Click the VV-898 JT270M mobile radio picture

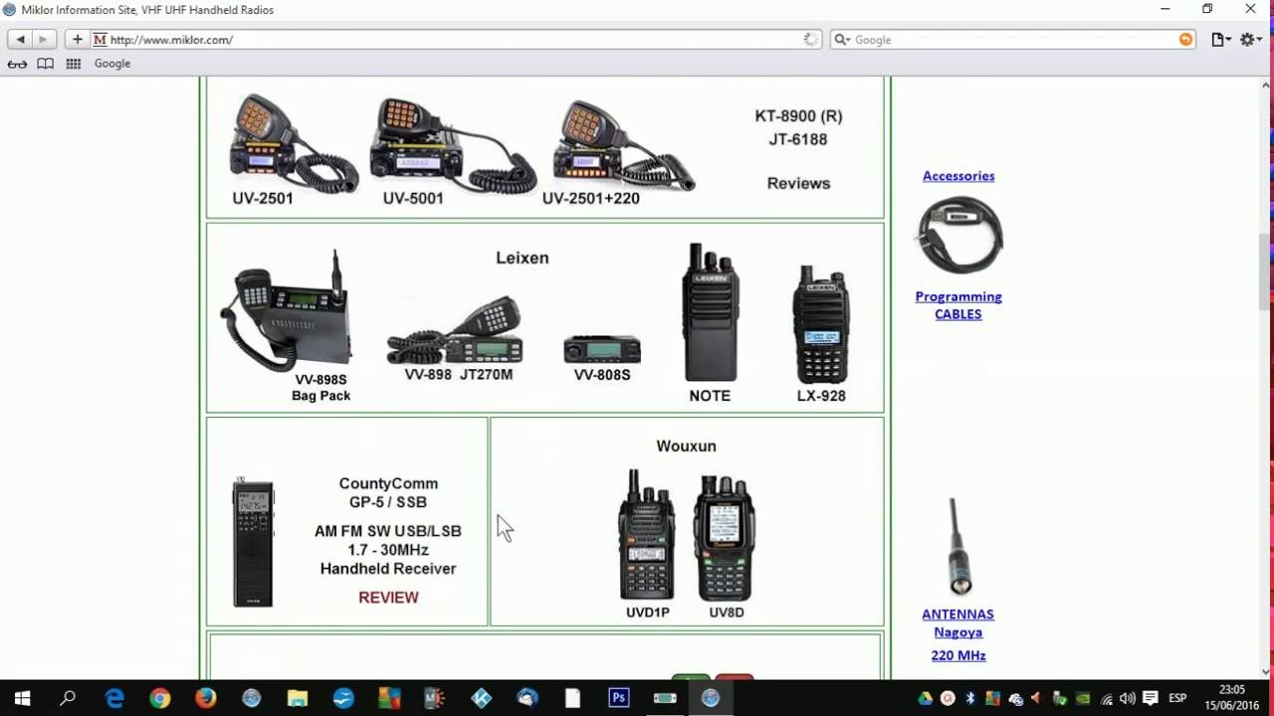[455, 330]
